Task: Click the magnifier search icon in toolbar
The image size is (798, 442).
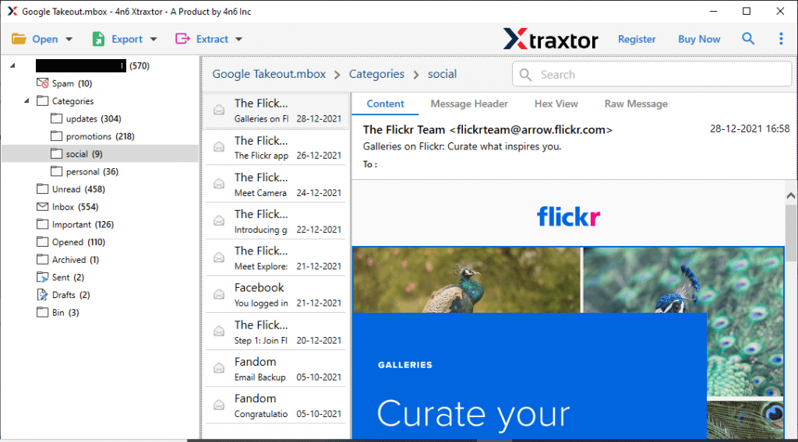Action: click(x=747, y=39)
